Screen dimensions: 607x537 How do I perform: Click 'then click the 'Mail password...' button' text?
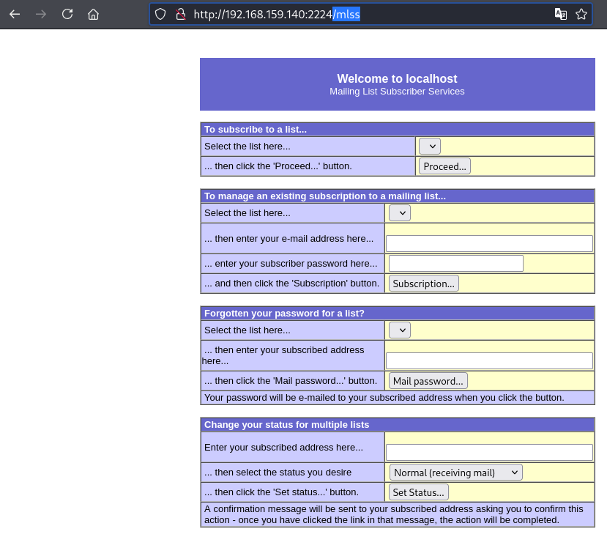tap(291, 381)
